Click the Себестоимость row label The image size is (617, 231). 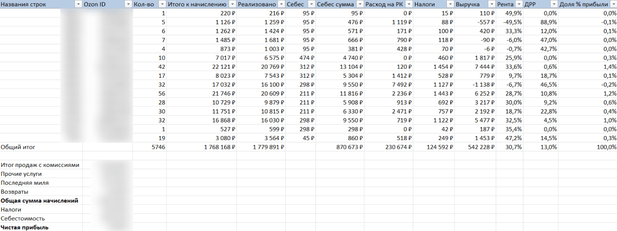coord(22,218)
